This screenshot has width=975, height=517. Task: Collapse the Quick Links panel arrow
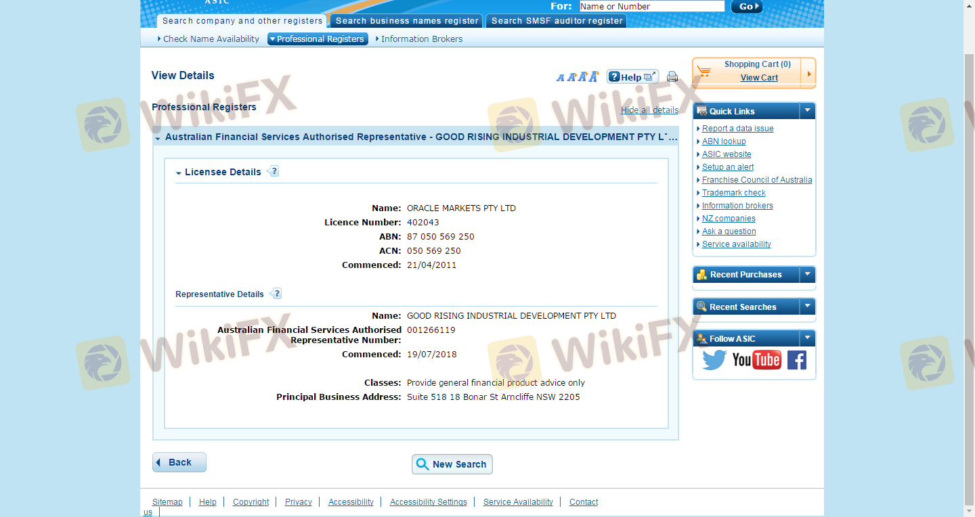click(x=807, y=111)
